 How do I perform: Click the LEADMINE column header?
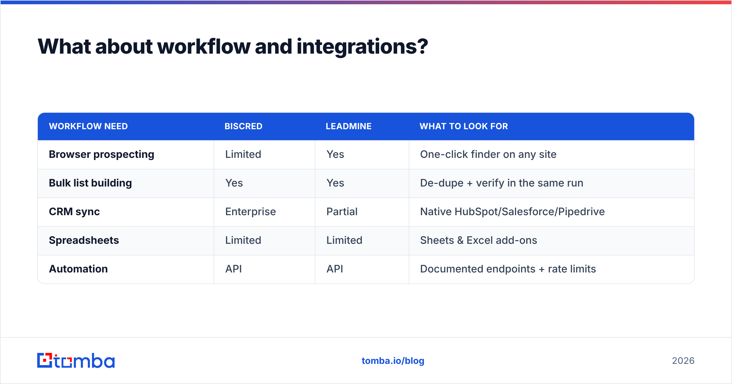pos(349,126)
